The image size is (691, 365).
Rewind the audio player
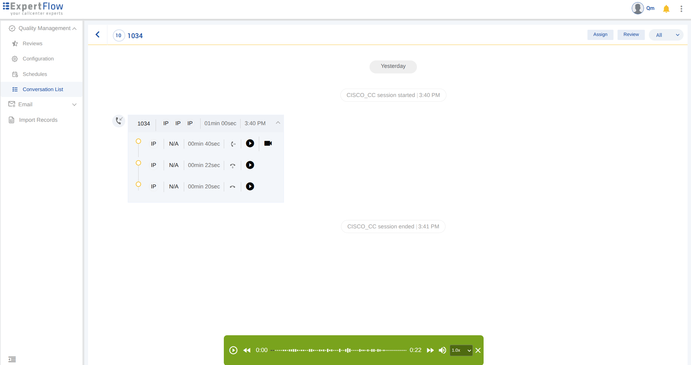(247, 350)
